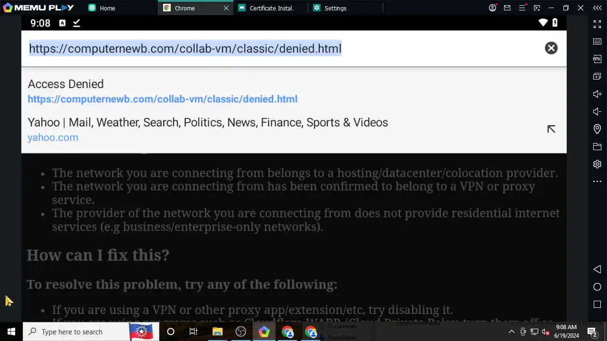Decrease emulator volume from sidebar

[x=597, y=111]
